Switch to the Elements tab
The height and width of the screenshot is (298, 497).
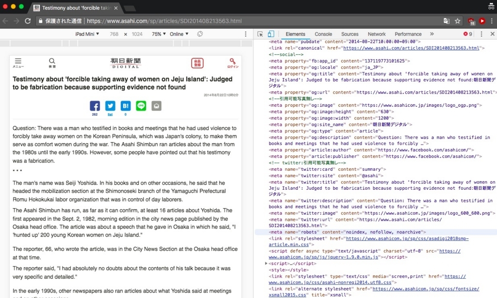click(296, 34)
